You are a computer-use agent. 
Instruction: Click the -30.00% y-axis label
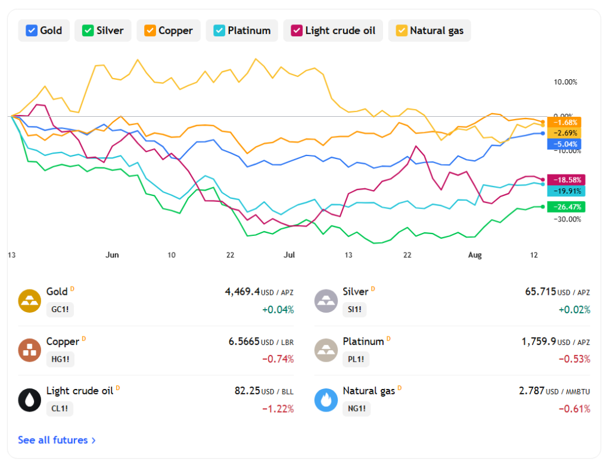tap(567, 219)
